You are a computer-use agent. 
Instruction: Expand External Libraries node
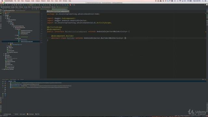[x=2, y=69]
